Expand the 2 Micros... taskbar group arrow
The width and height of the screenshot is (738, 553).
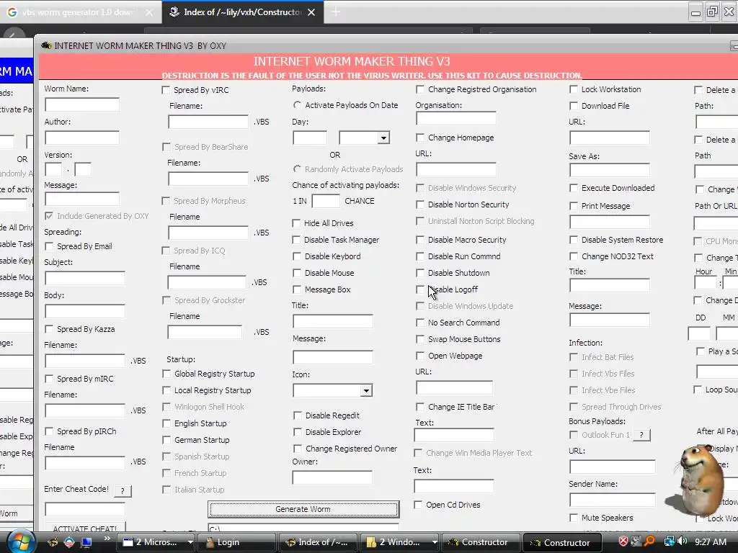[x=190, y=542]
